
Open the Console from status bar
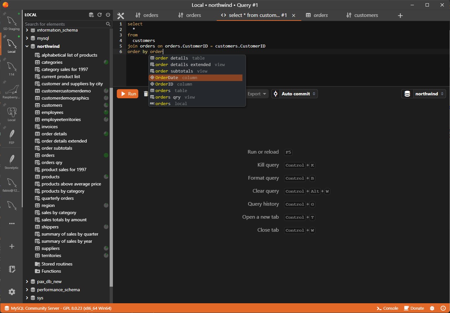pyautogui.click(x=387, y=308)
